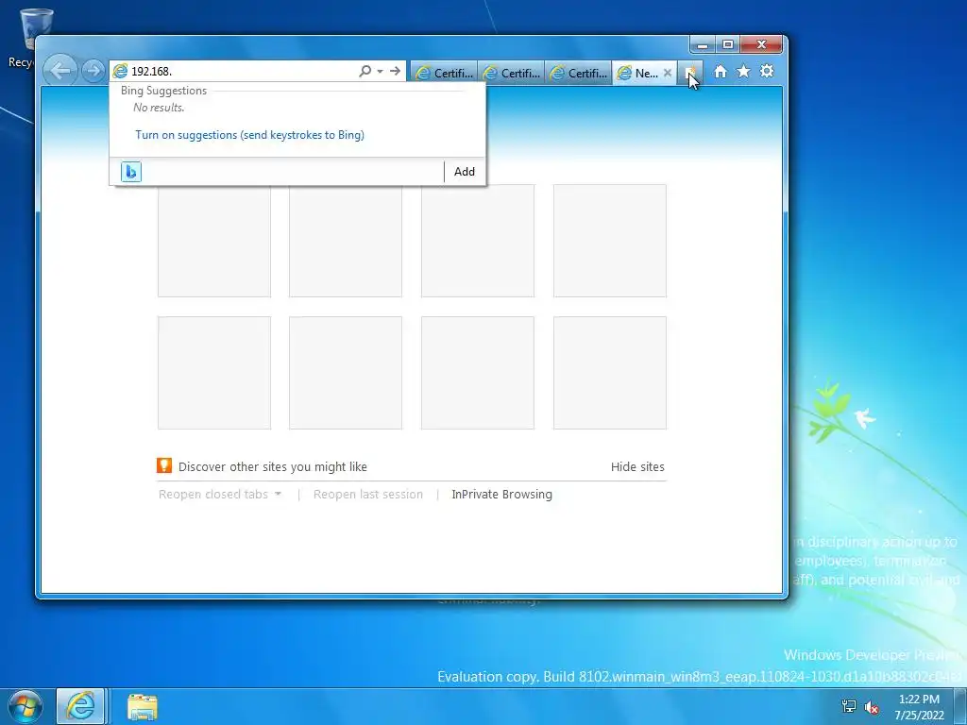Open Windows Explorer from the taskbar

pos(142,706)
